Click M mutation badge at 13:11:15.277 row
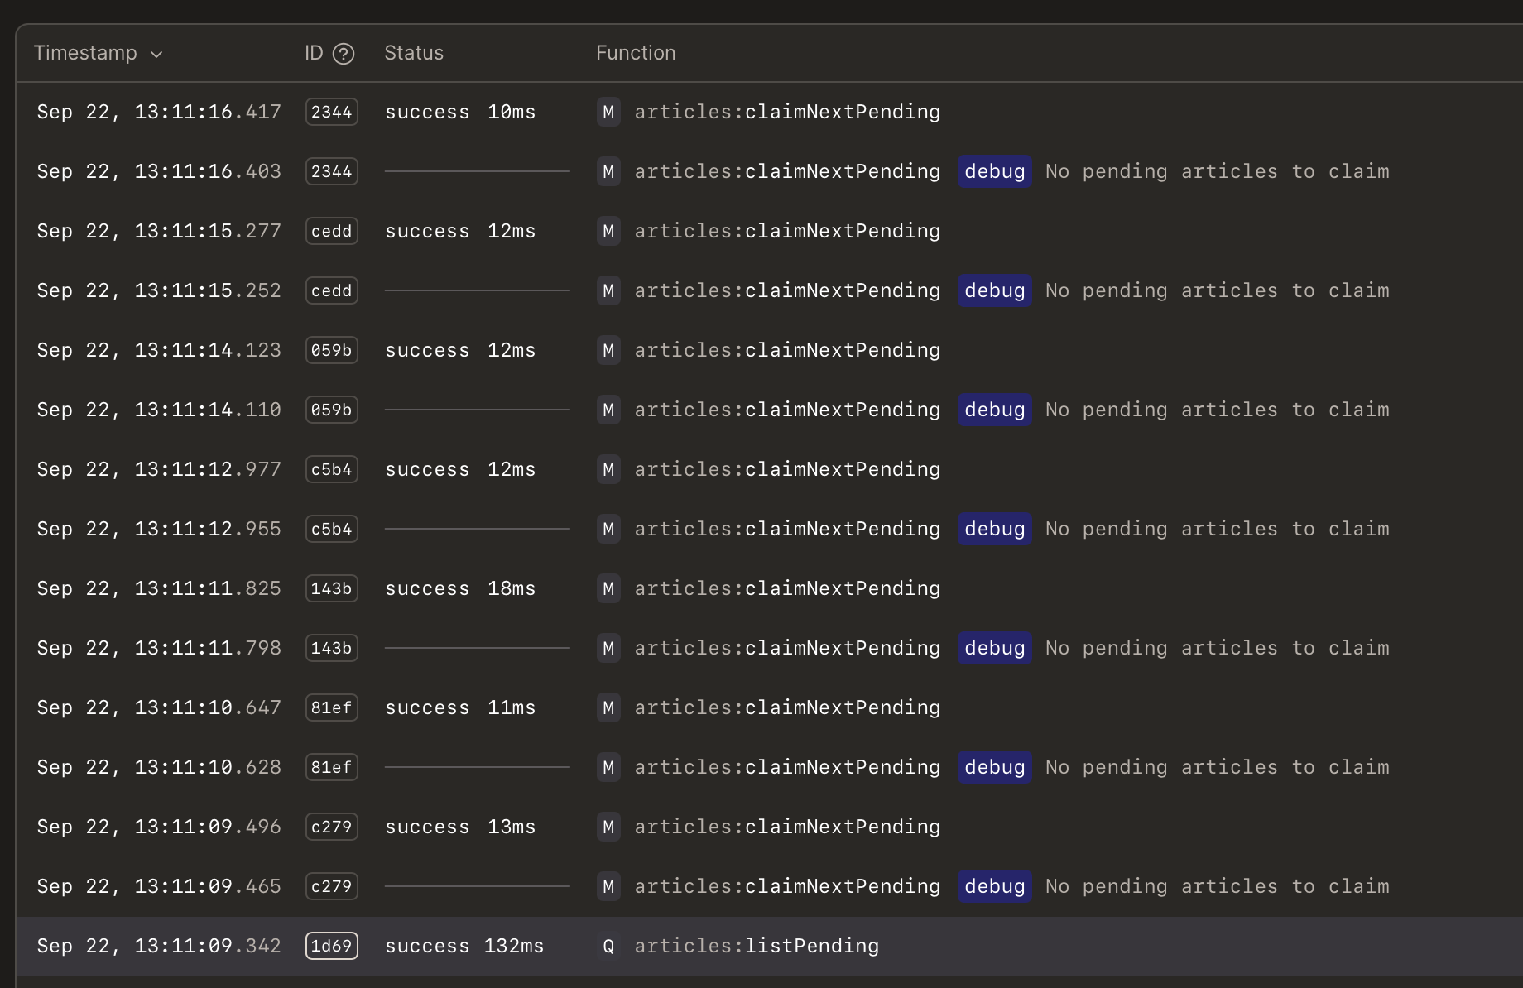The height and width of the screenshot is (988, 1523). click(608, 231)
